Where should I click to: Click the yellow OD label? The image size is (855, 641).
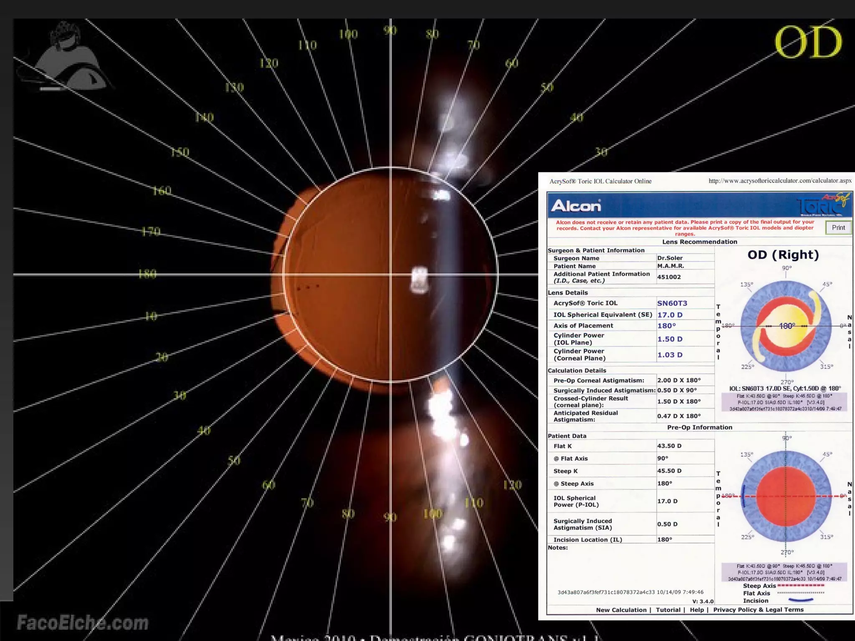point(808,42)
